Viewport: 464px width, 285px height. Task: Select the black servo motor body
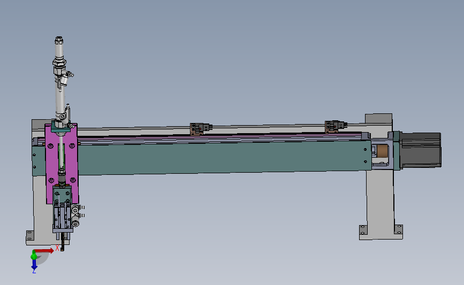pyautogui.click(x=421, y=150)
